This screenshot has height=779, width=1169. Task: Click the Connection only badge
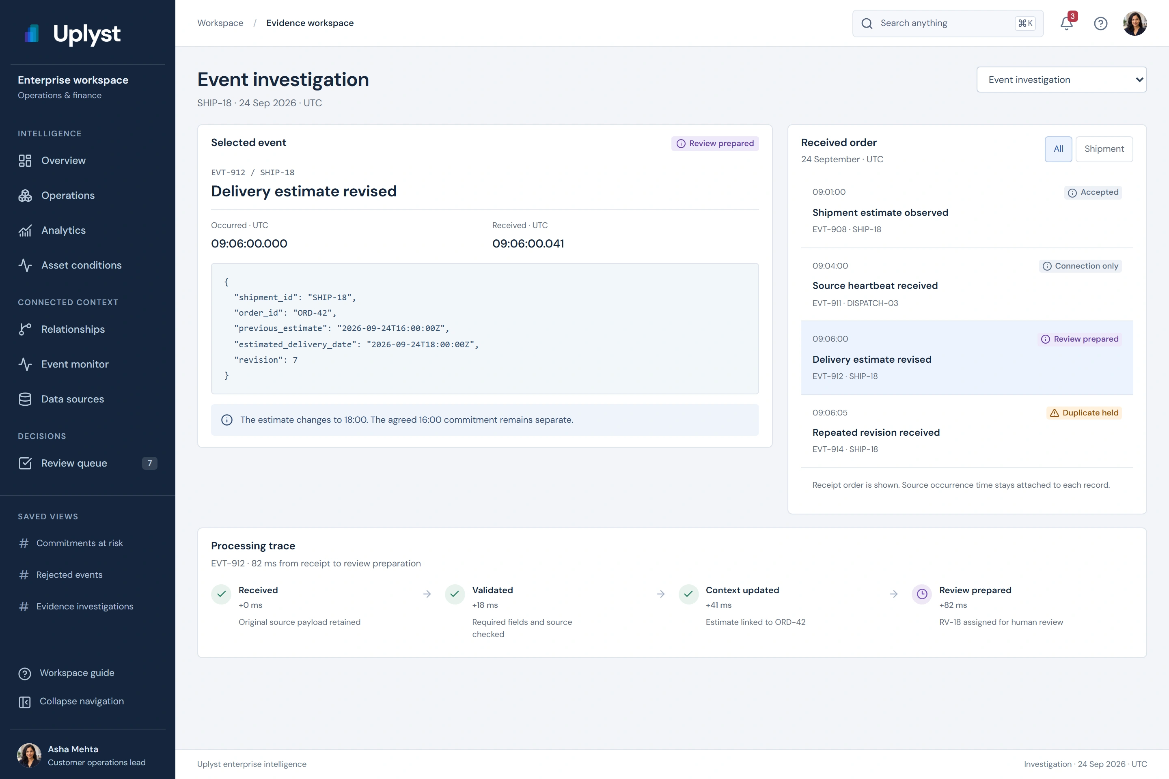tap(1080, 266)
